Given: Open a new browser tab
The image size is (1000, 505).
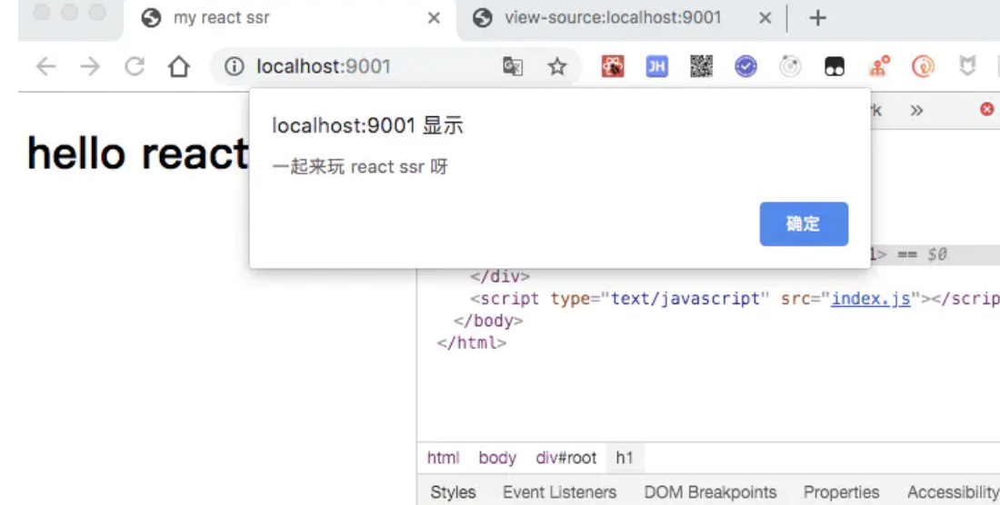Looking at the screenshot, I should pos(817,18).
